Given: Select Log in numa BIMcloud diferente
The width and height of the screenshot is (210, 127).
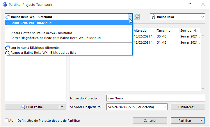Looking at the screenshot, I should (69, 48).
